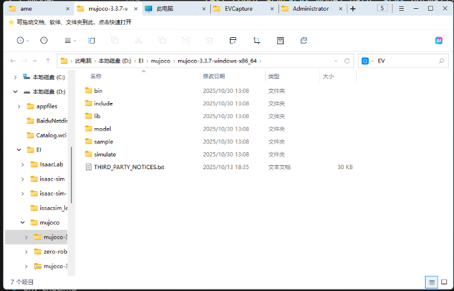The height and width of the screenshot is (291, 454).
Task: Sort by 大小 column header
Action: pos(328,76)
